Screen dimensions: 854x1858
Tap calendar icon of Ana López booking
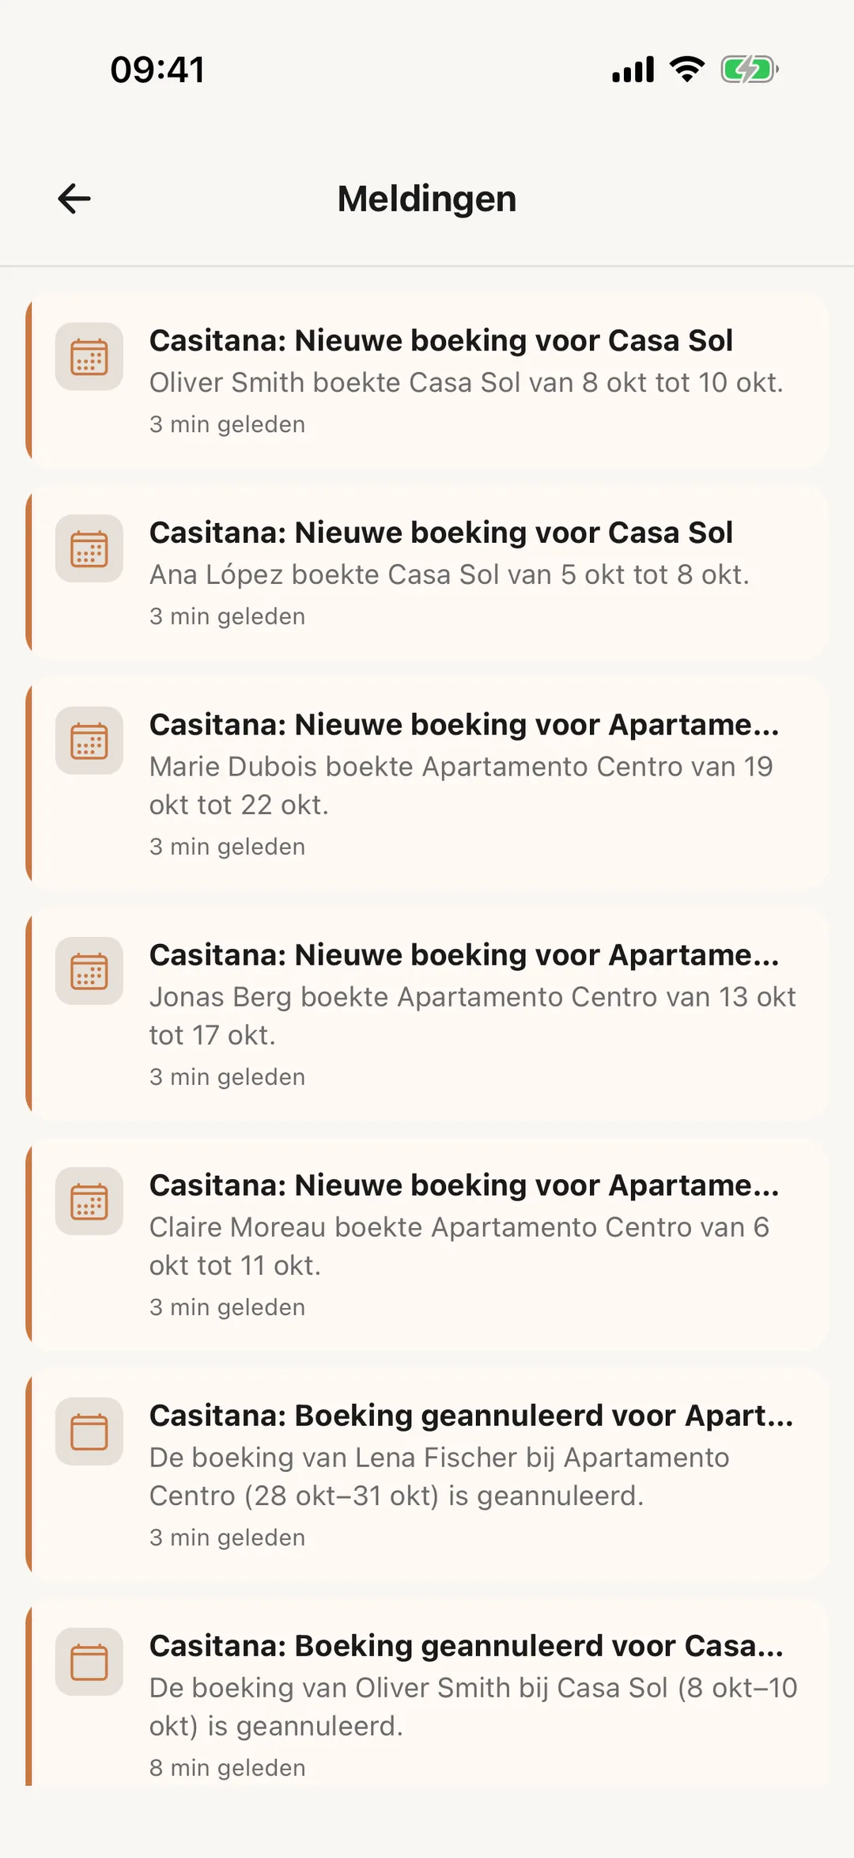click(89, 548)
